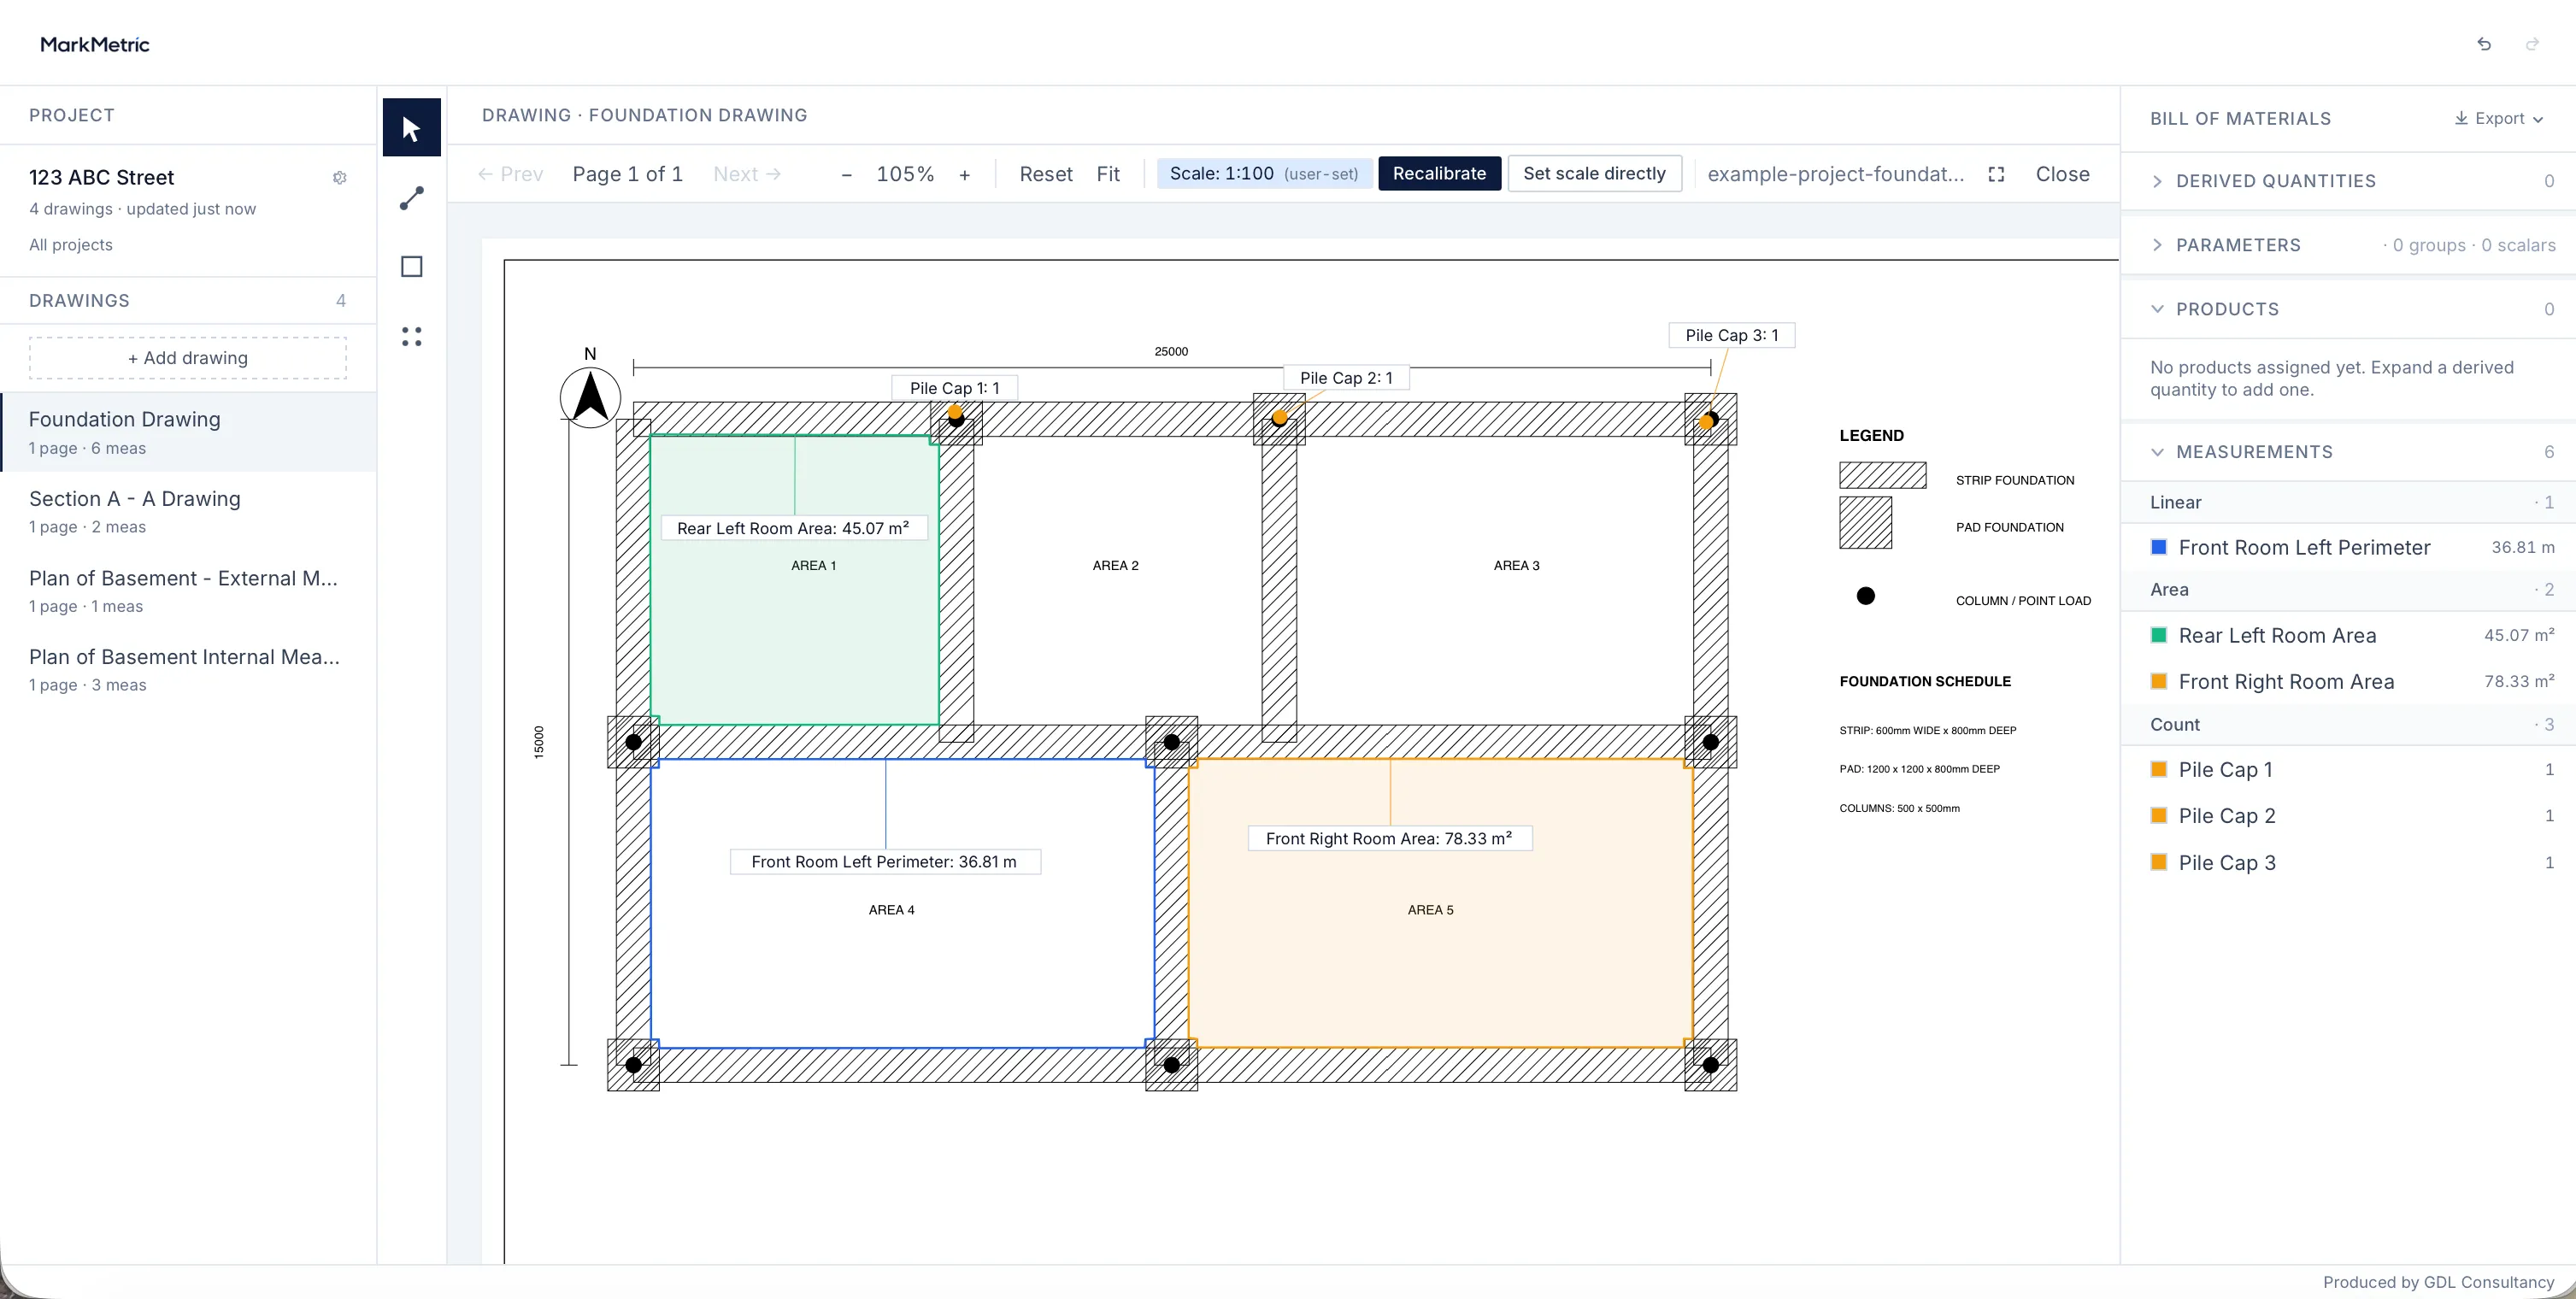Click Set scale directly button
2576x1299 pixels.
(1594, 173)
